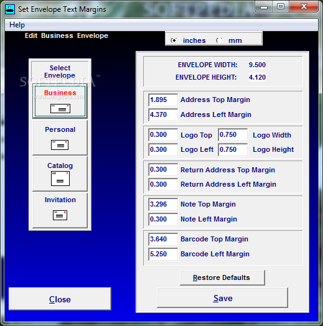
Task: Edit the Address Left Margin field
Action: pyautogui.click(x=163, y=114)
